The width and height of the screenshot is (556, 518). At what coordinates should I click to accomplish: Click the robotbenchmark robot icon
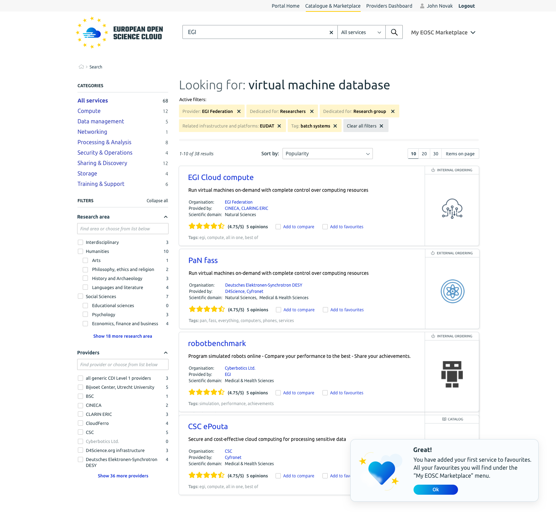[452, 374]
